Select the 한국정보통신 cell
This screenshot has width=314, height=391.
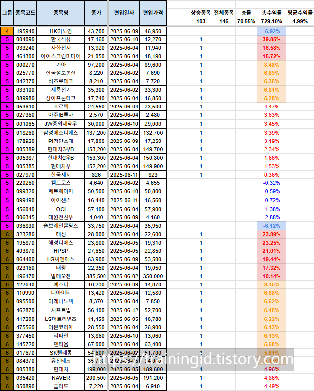(61, 73)
